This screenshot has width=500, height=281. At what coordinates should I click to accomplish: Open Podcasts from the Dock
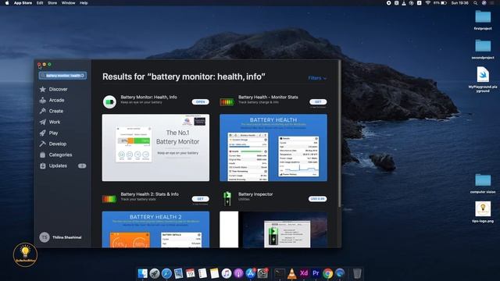238,273
